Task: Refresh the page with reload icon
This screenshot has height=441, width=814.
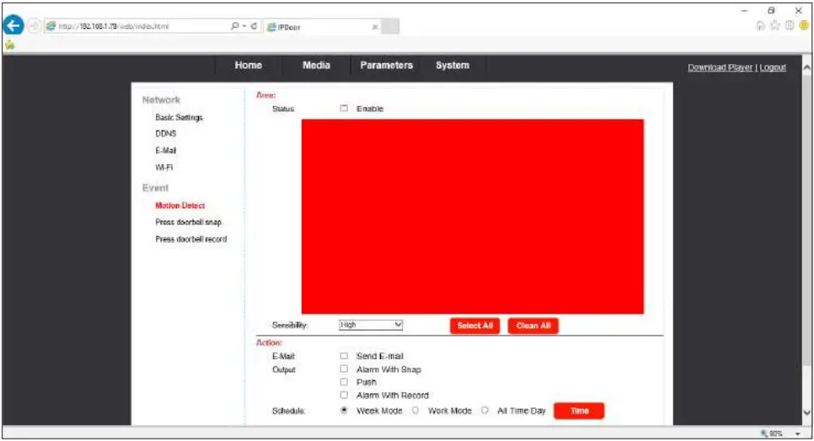Action: tap(254, 26)
